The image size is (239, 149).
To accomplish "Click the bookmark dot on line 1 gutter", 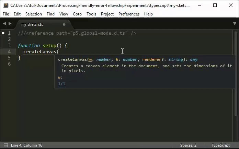I will coord(3,33).
